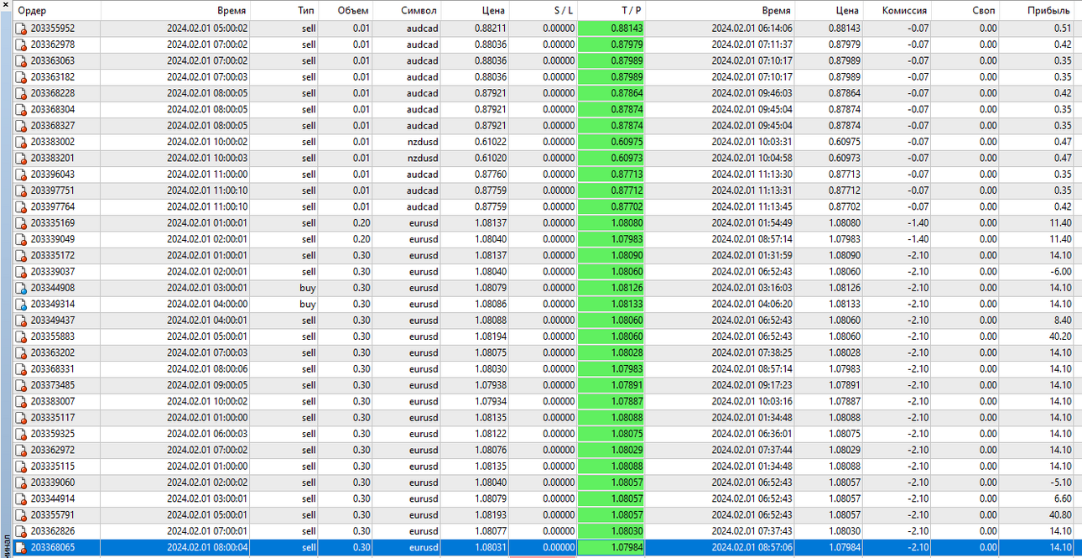Image resolution: width=1082 pixels, height=558 pixels.
Task: Select order number 203335115
Action: (53, 467)
